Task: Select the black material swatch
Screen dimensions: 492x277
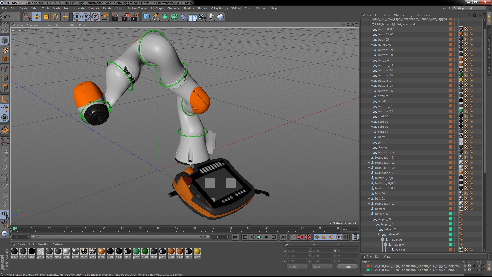Action: tap(15, 252)
